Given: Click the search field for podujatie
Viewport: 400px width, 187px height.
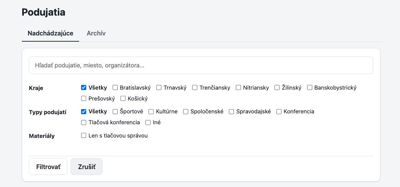Looking at the screenshot, I should [201, 65].
